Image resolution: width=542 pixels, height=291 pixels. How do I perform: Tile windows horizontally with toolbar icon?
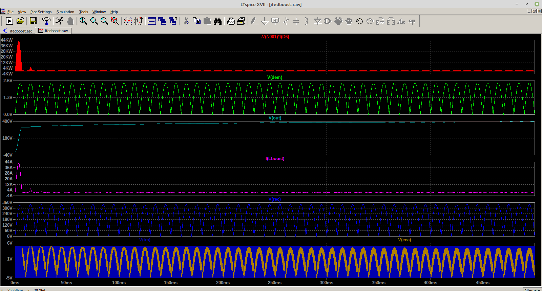tap(152, 21)
